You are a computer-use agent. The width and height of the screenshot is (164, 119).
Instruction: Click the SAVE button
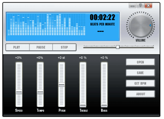pos(140,73)
